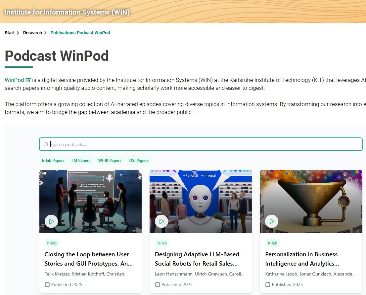Image resolution: width=366 pixels, height=295 pixels.
Task: Play the Designing Adaptive LLM-Based Social Robots episode
Action: 161,221
